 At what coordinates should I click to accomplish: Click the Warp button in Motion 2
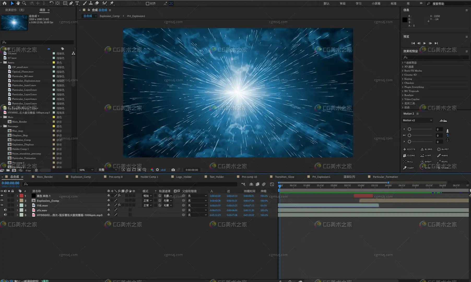point(408,168)
